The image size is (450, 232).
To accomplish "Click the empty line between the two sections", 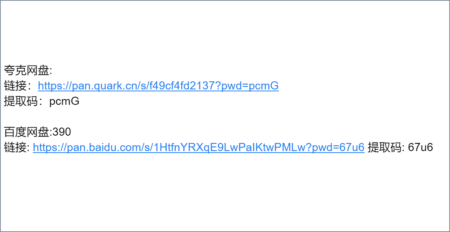I will click(225, 117).
